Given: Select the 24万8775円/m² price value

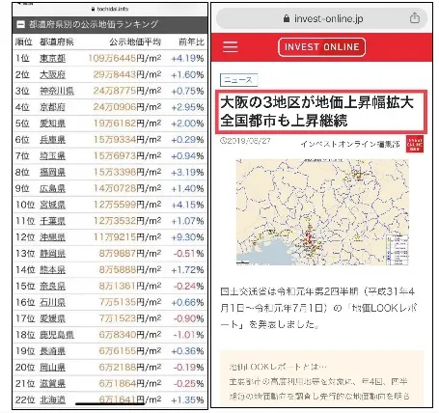Looking at the screenshot, I should [127, 91].
